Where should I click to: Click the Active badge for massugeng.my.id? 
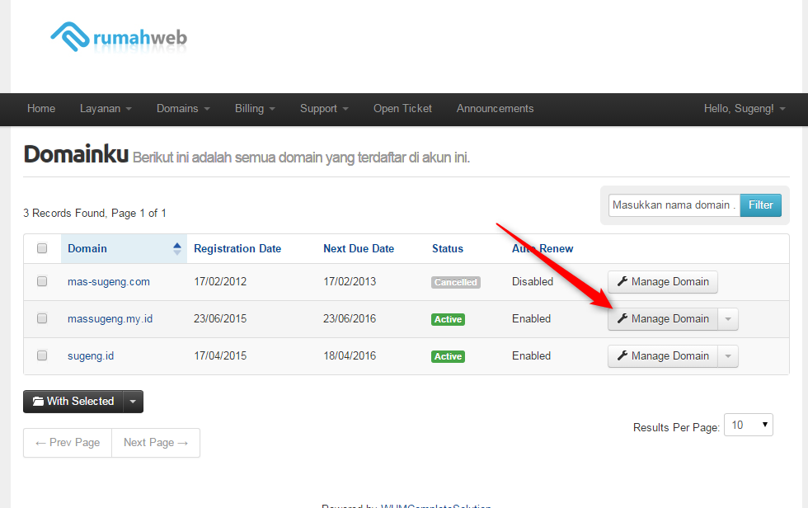click(x=448, y=319)
